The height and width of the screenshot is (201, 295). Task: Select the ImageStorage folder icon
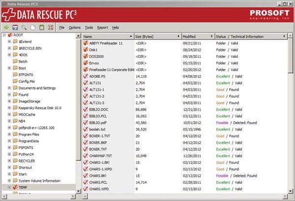click(15, 101)
